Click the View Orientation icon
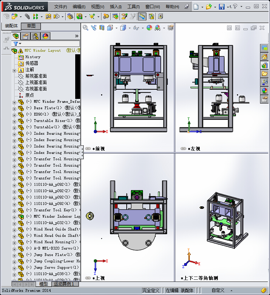The width and height of the screenshot is (270, 295). click(x=110, y=28)
